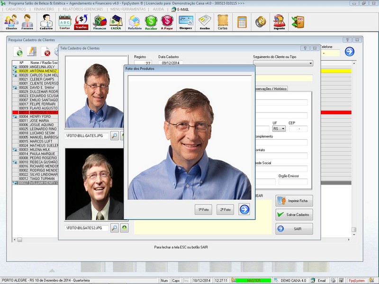Open the Clientes toolbar icon
379x284 pixels.
(11, 22)
